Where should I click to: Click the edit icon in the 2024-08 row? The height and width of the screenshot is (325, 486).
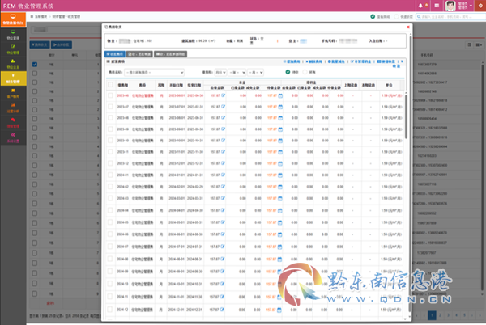point(223,260)
